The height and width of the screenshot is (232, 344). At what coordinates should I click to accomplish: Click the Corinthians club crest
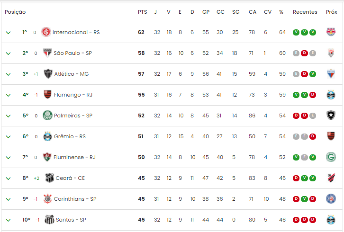pos(47,199)
